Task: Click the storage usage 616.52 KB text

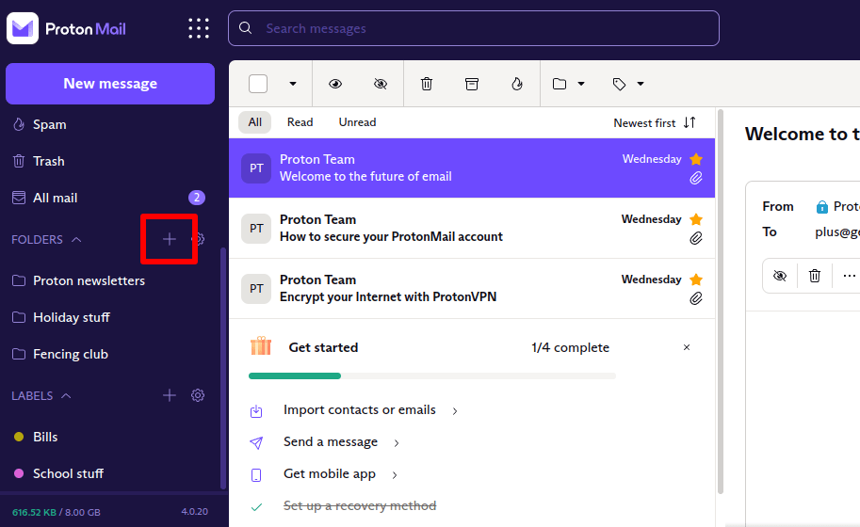Action: click(x=34, y=512)
